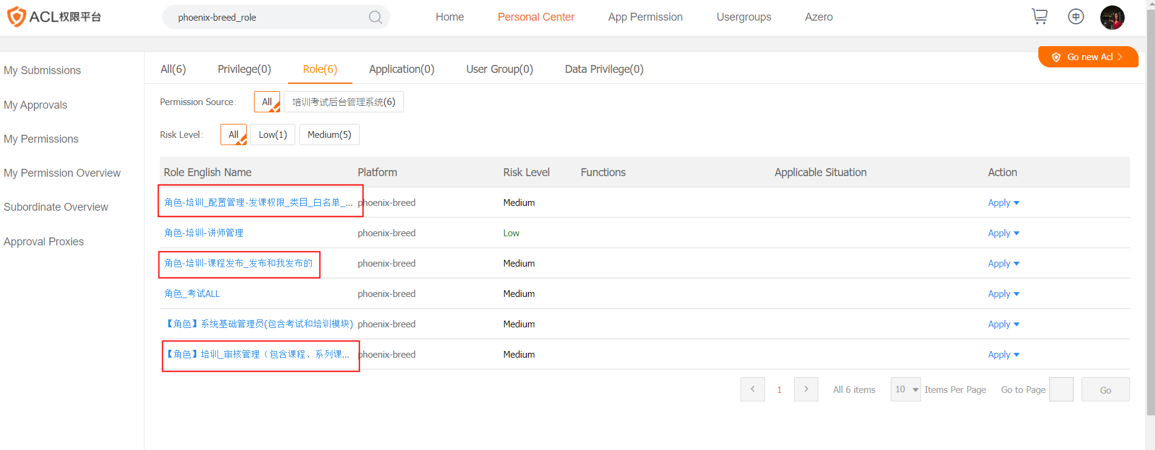The image size is (1155, 450).
Task: Click the ACL platform shield logo
Action: coord(16,17)
